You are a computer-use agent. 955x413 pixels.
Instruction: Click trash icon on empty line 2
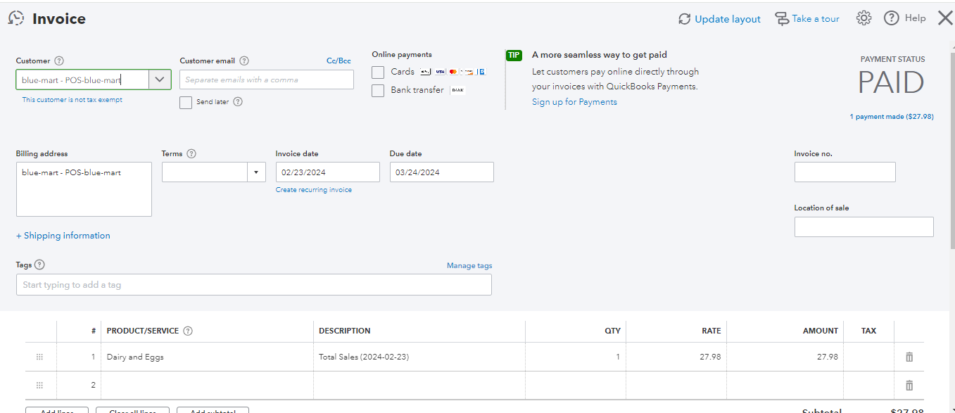909,386
